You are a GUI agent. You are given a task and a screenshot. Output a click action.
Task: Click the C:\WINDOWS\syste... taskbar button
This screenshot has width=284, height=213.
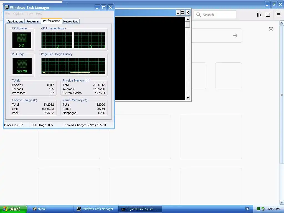click(140, 209)
